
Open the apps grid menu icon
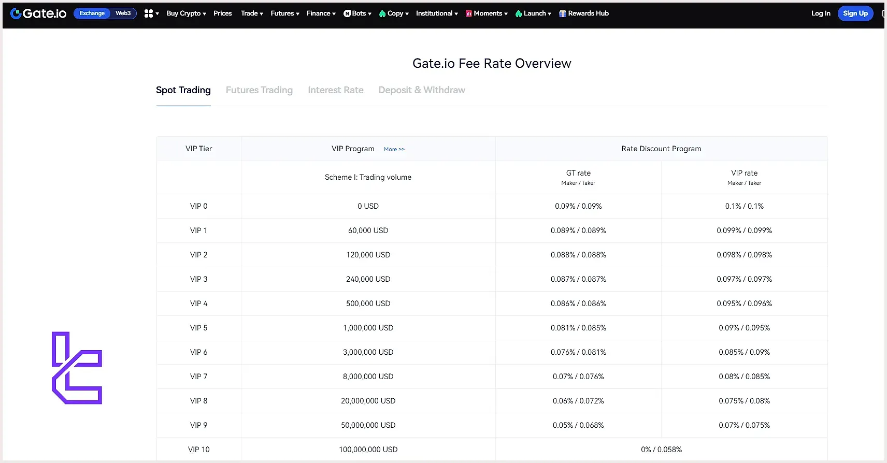pos(149,13)
